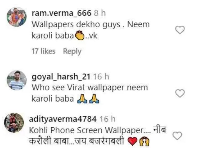This screenshot has height=148, width=197.
Task: Open goyal_harsh_21's profile picture
Action: point(16,80)
